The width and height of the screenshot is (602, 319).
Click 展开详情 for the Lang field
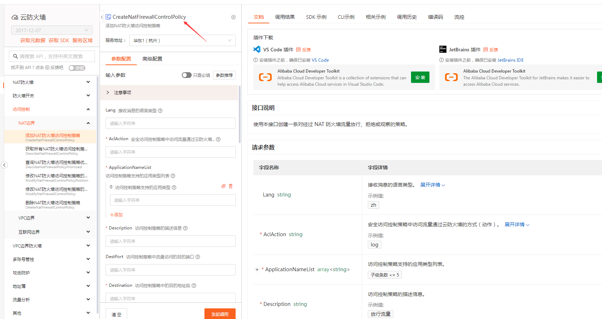click(433, 185)
